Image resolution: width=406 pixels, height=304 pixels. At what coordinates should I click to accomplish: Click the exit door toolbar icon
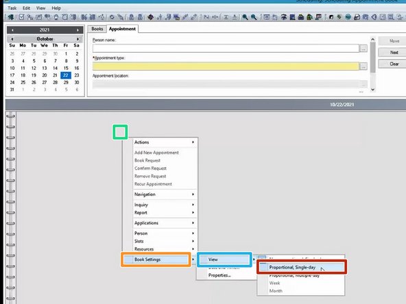click(11, 17)
